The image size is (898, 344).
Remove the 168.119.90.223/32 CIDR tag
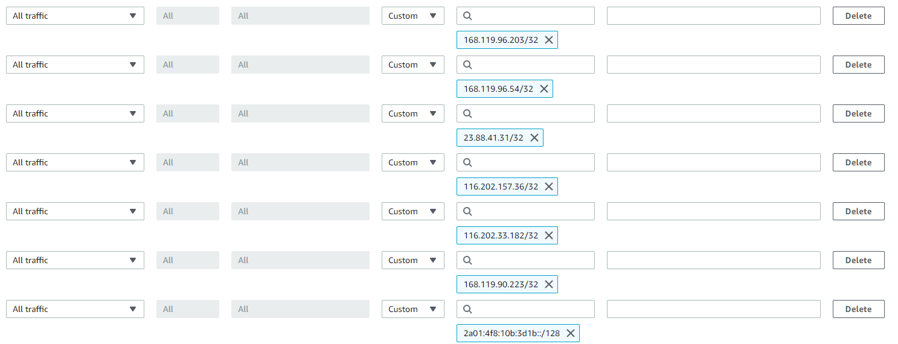549,284
